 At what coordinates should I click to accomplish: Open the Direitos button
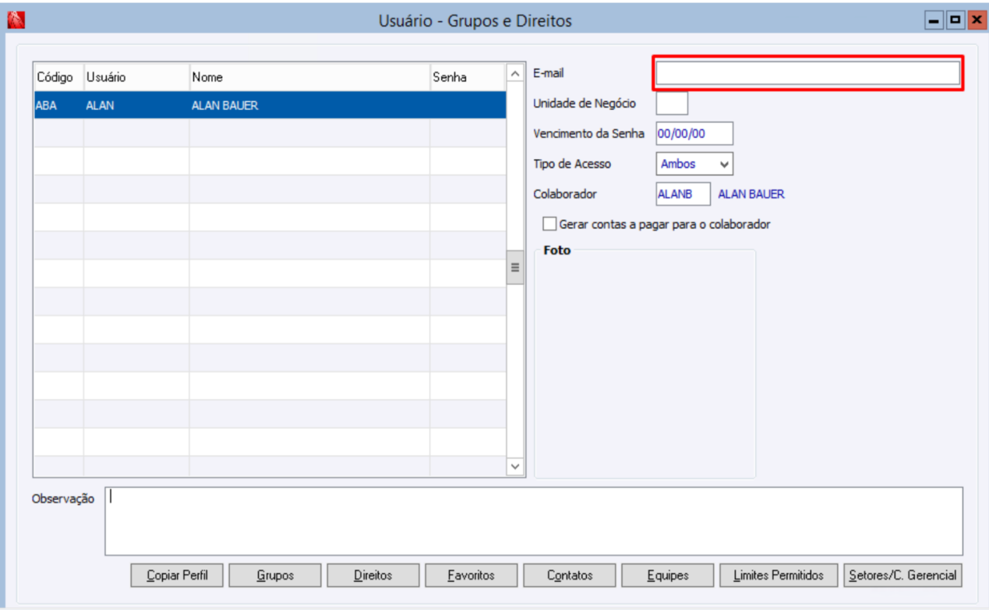pos(373,576)
